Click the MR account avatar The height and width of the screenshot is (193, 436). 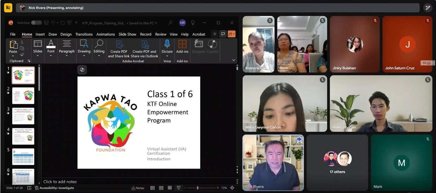click(182, 23)
